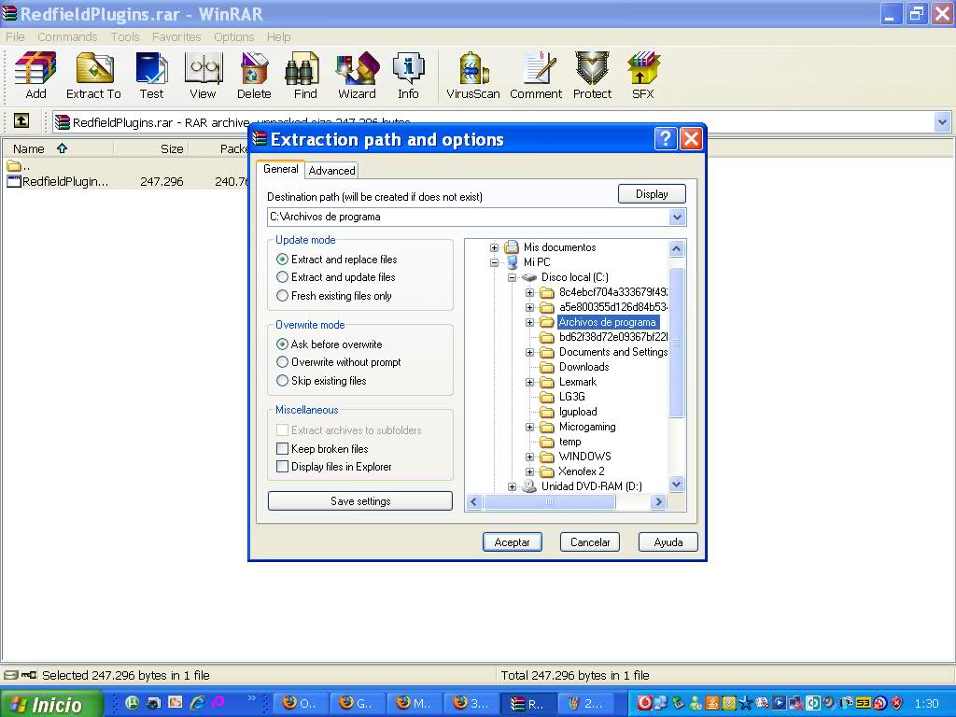Click the Ayuda button

tap(668, 542)
